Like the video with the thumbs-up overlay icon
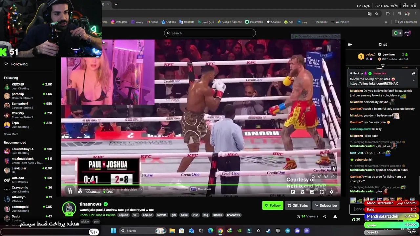Image resolution: width=420 pixels, height=236 pixels. (x=313, y=176)
